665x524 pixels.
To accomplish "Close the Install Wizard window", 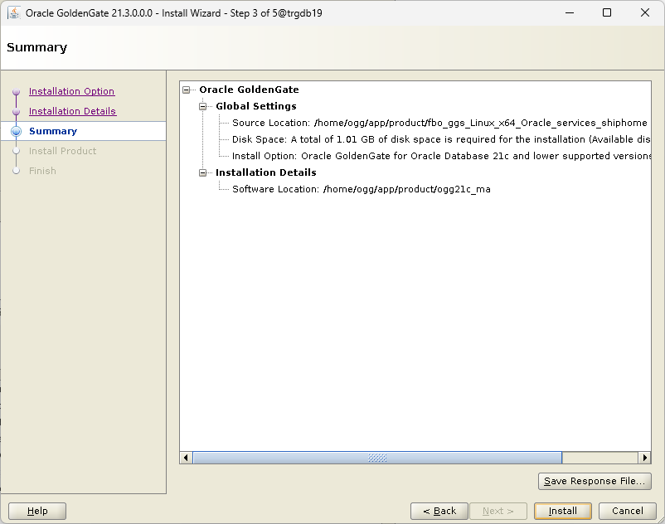I will pos(644,12).
